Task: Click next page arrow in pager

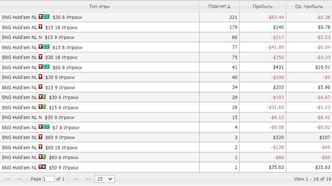Action: [76, 179]
